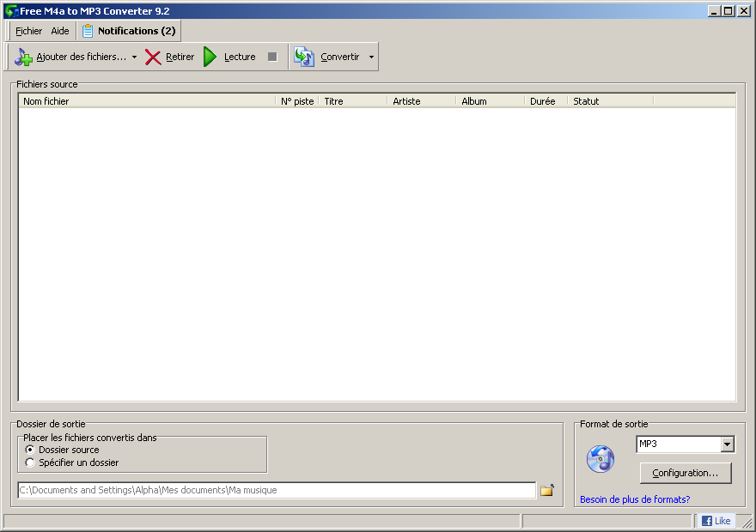The height and width of the screenshot is (532, 756).
Task: Open the Ajouter des fichiers dropdown arrow
Action: 135,57
